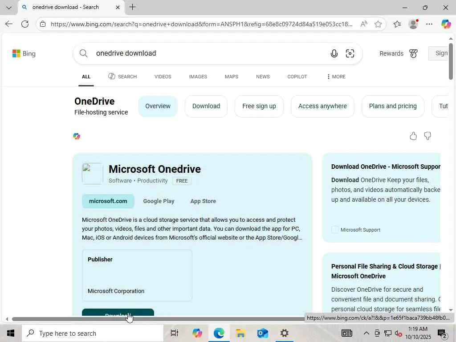Give thumbs up feedback
This screenshot has width=456, height=342.
[x=413, y=136]
